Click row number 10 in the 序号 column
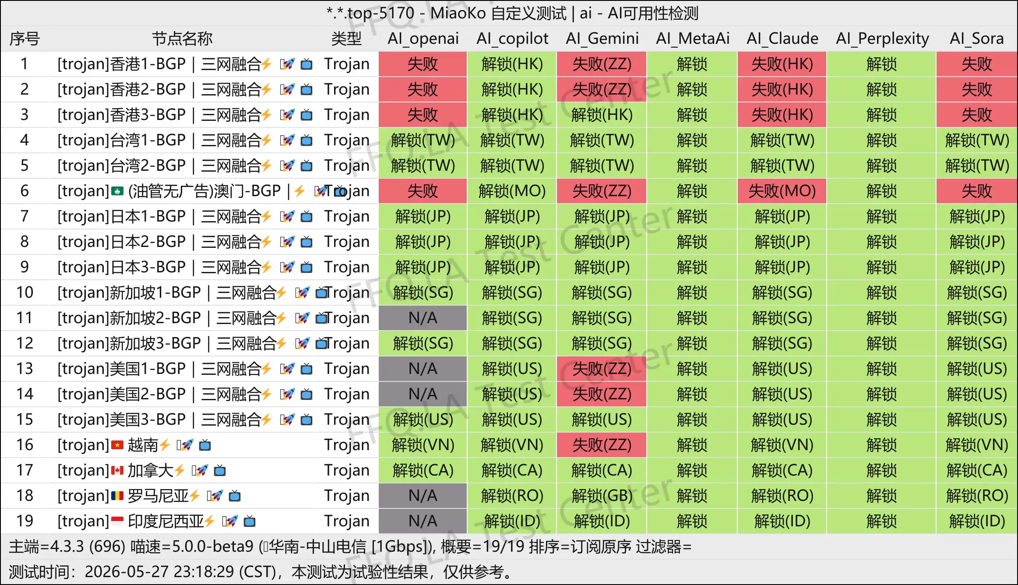The width and height of the screenshot is (1018, 585). point(25,293)
